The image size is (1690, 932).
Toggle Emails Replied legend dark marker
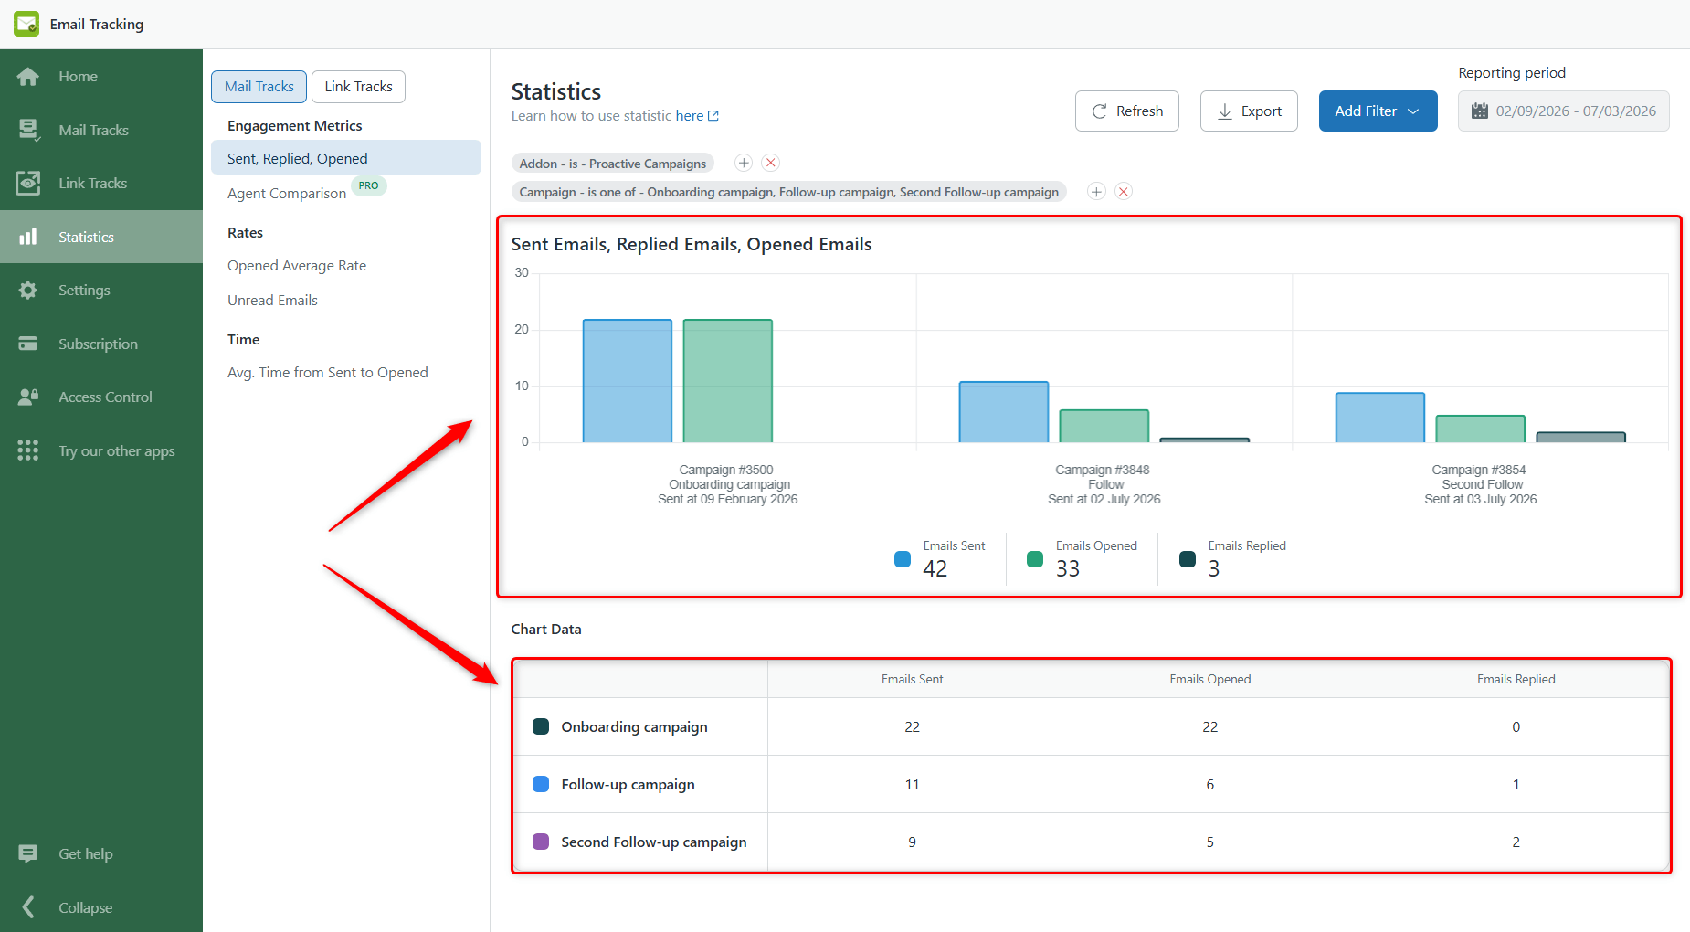tap(1188, 559)
